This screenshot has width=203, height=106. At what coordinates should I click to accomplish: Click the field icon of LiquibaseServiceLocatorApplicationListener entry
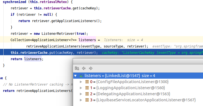coord(87,100)
